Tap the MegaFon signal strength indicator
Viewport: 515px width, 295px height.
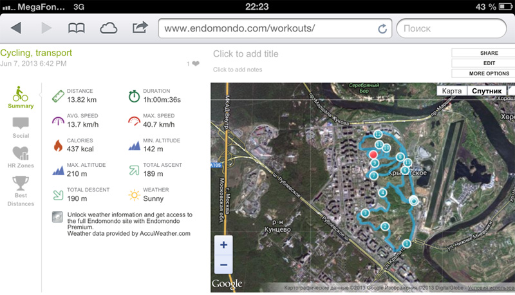coord(9,8)
